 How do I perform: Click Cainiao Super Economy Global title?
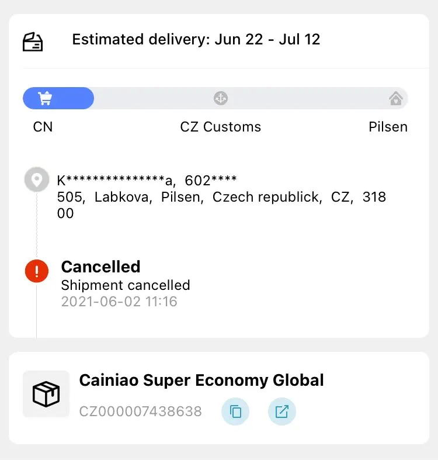point(201,380)
